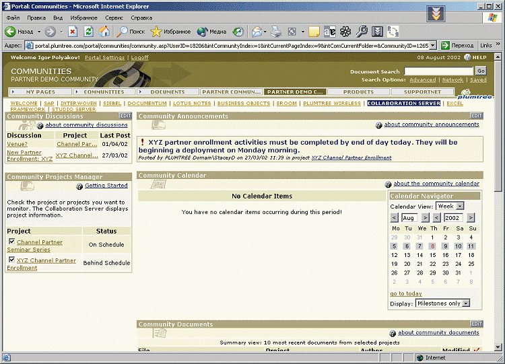This screenshot has height=364, width=505.
Task: Click Advanced search options link
Action: (423, 80)
